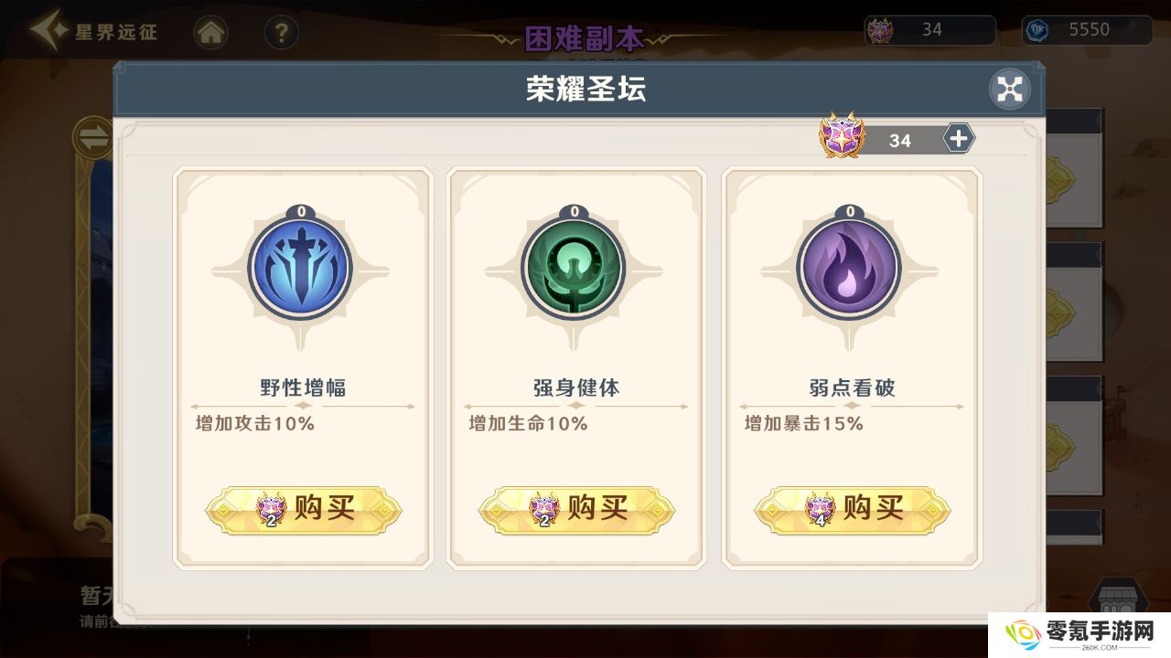Select the blue 野性增幅 sword emblem
Viewport: 1171px width, 658px height.
pyautogui.click(x=301, y=268)
